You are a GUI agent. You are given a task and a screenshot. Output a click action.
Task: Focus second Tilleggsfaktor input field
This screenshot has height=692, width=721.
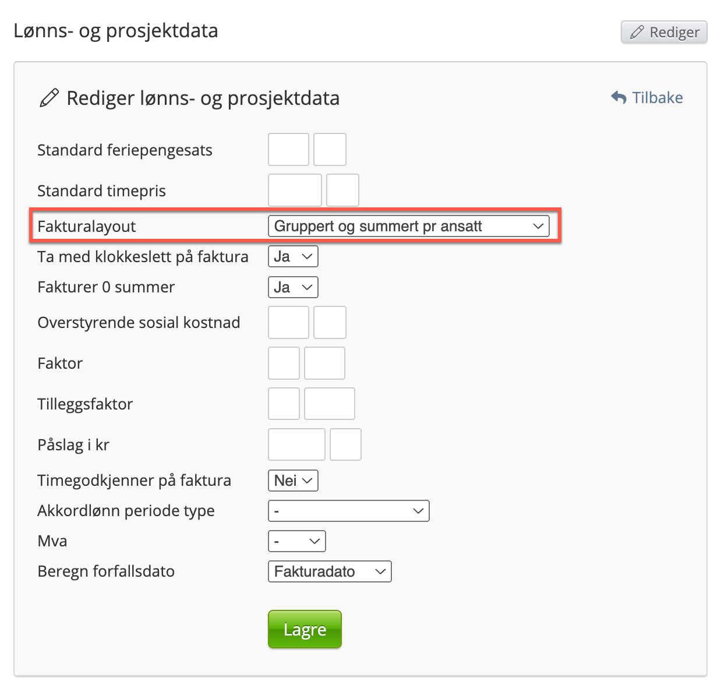(x=329, y=404)
